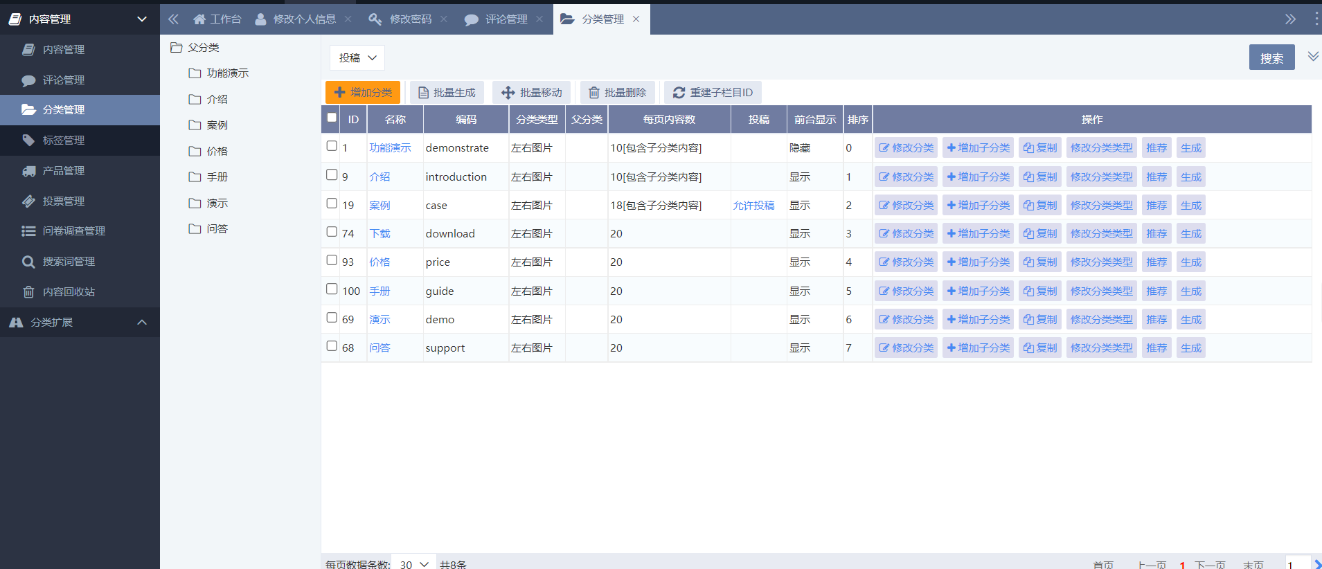The width and height of the screenshot is (1322, 569).
Task: Select the 价格 node in category tree
Action: (x=217, y=152)
